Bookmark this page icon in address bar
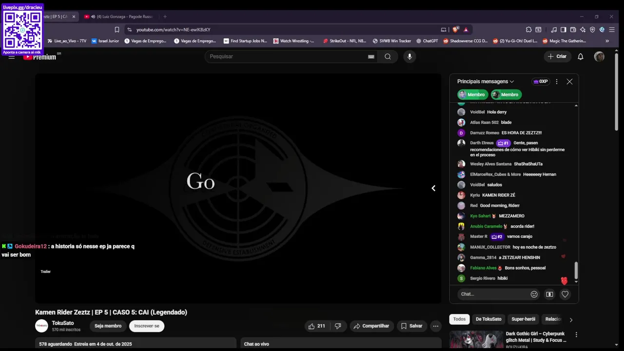The image size is (624, 351). click(117, 30)
